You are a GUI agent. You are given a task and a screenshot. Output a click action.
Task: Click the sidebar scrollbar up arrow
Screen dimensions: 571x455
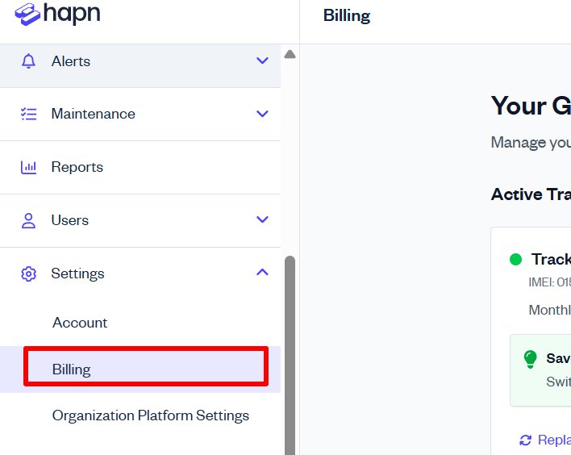[290, 54]
